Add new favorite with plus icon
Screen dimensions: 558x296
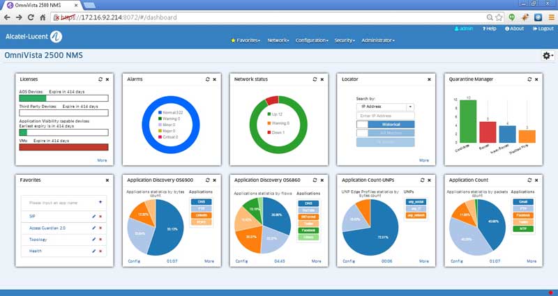coord(100,202)
